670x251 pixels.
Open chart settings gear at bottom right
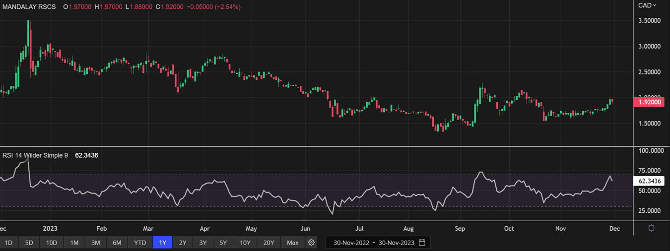click(x=651, y=228)
